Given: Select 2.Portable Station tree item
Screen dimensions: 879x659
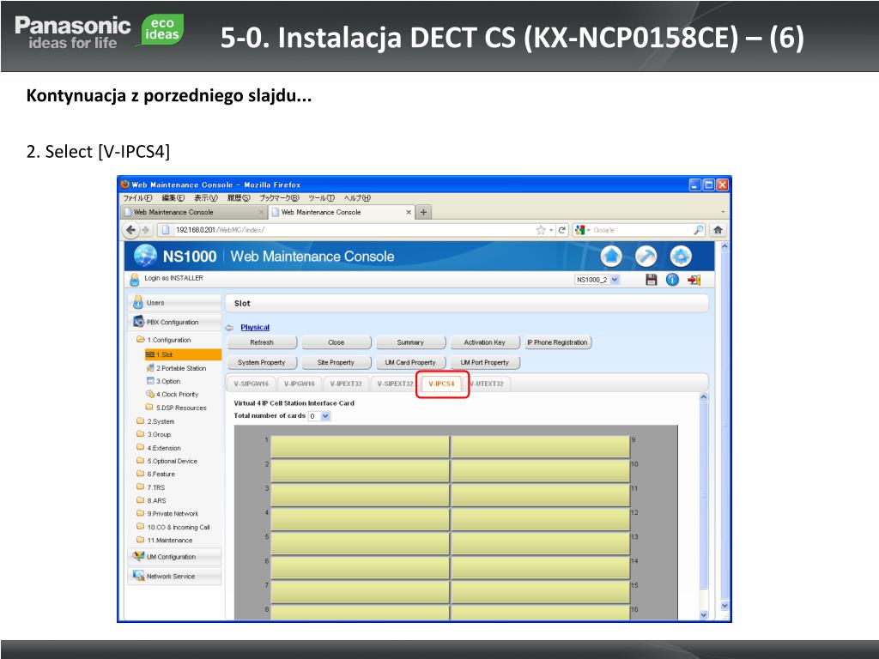Looking at the screenshot, I should 176,368.
